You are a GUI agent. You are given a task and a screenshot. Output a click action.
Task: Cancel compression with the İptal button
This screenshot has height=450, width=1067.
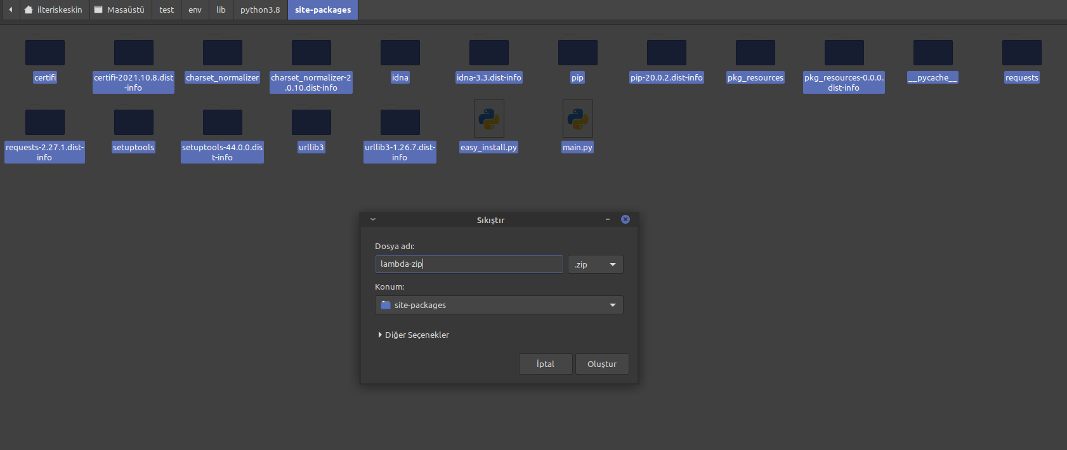click(546, 364)
